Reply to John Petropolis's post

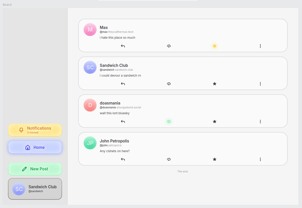coord(123,159)
